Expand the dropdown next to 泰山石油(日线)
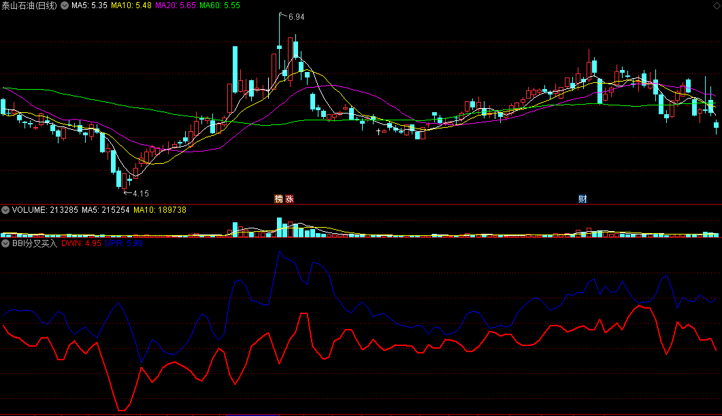The image size is (722, 416). (x=65, y=5)
